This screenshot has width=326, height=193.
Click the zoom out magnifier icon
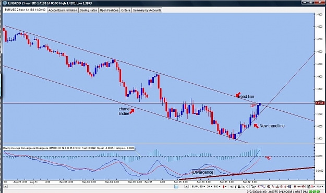coord(269,187)
